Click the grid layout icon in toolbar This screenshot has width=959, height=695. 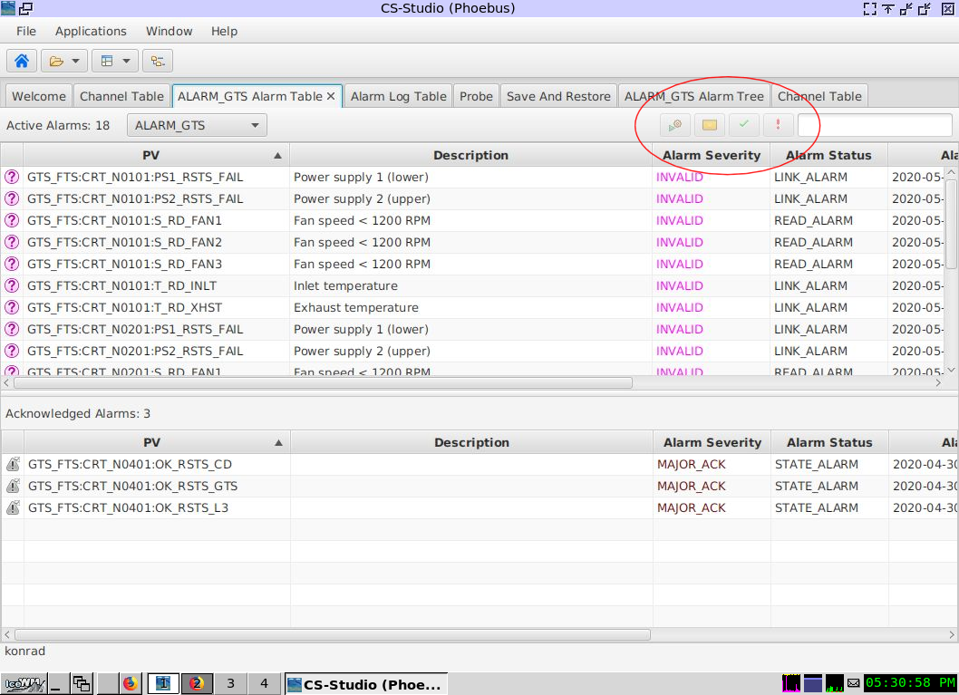(x=105, y=61)
